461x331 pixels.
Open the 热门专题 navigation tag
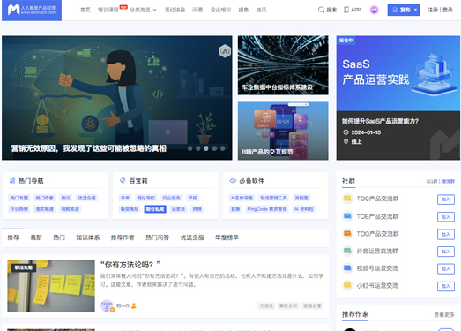pos(19,198)
